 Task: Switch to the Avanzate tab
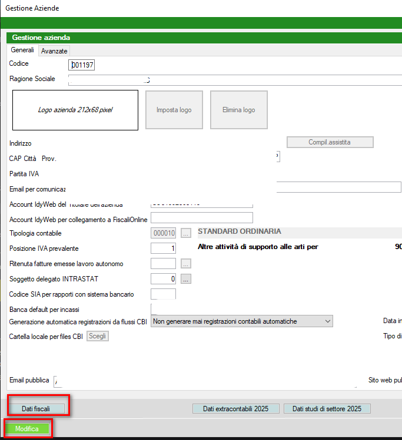click(54, 51)
